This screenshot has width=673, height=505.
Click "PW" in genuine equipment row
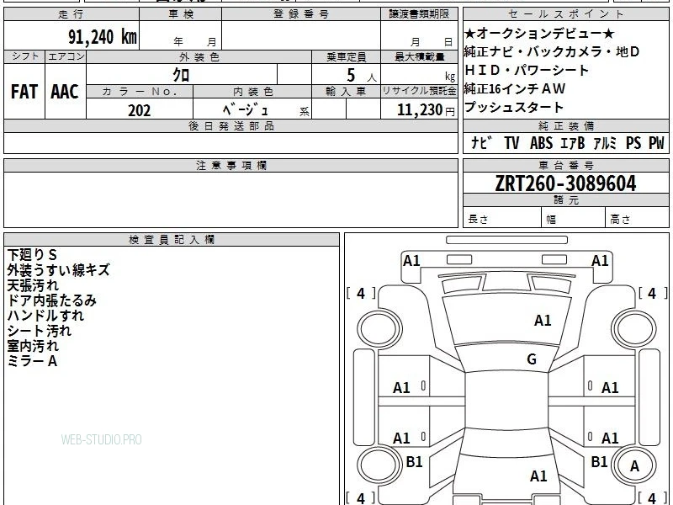(656, 142)
